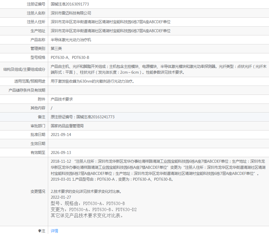
Task: Click the 生产地址 address value
Action: (110, 31)
